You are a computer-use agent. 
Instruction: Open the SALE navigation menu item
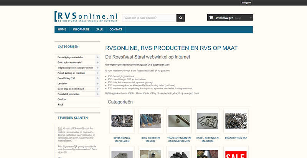(x=99, y=30)
